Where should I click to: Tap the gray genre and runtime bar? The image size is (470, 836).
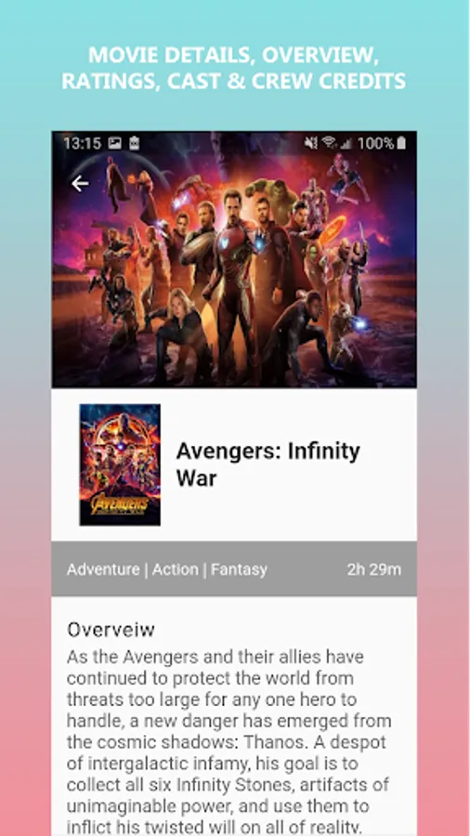[234, 568]
